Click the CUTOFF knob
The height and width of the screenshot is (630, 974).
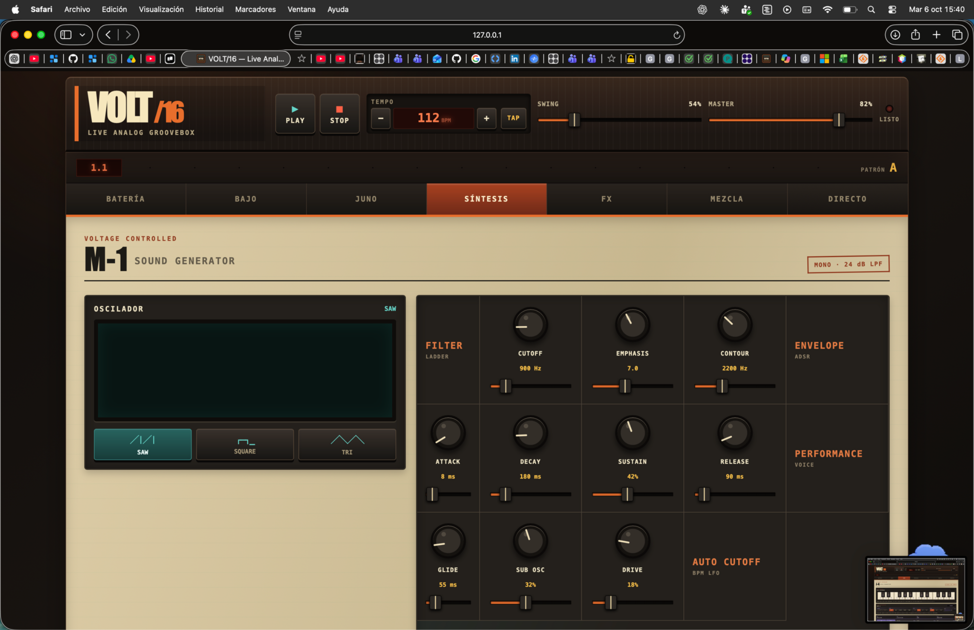pyautogui.click(x=530, y=325)
